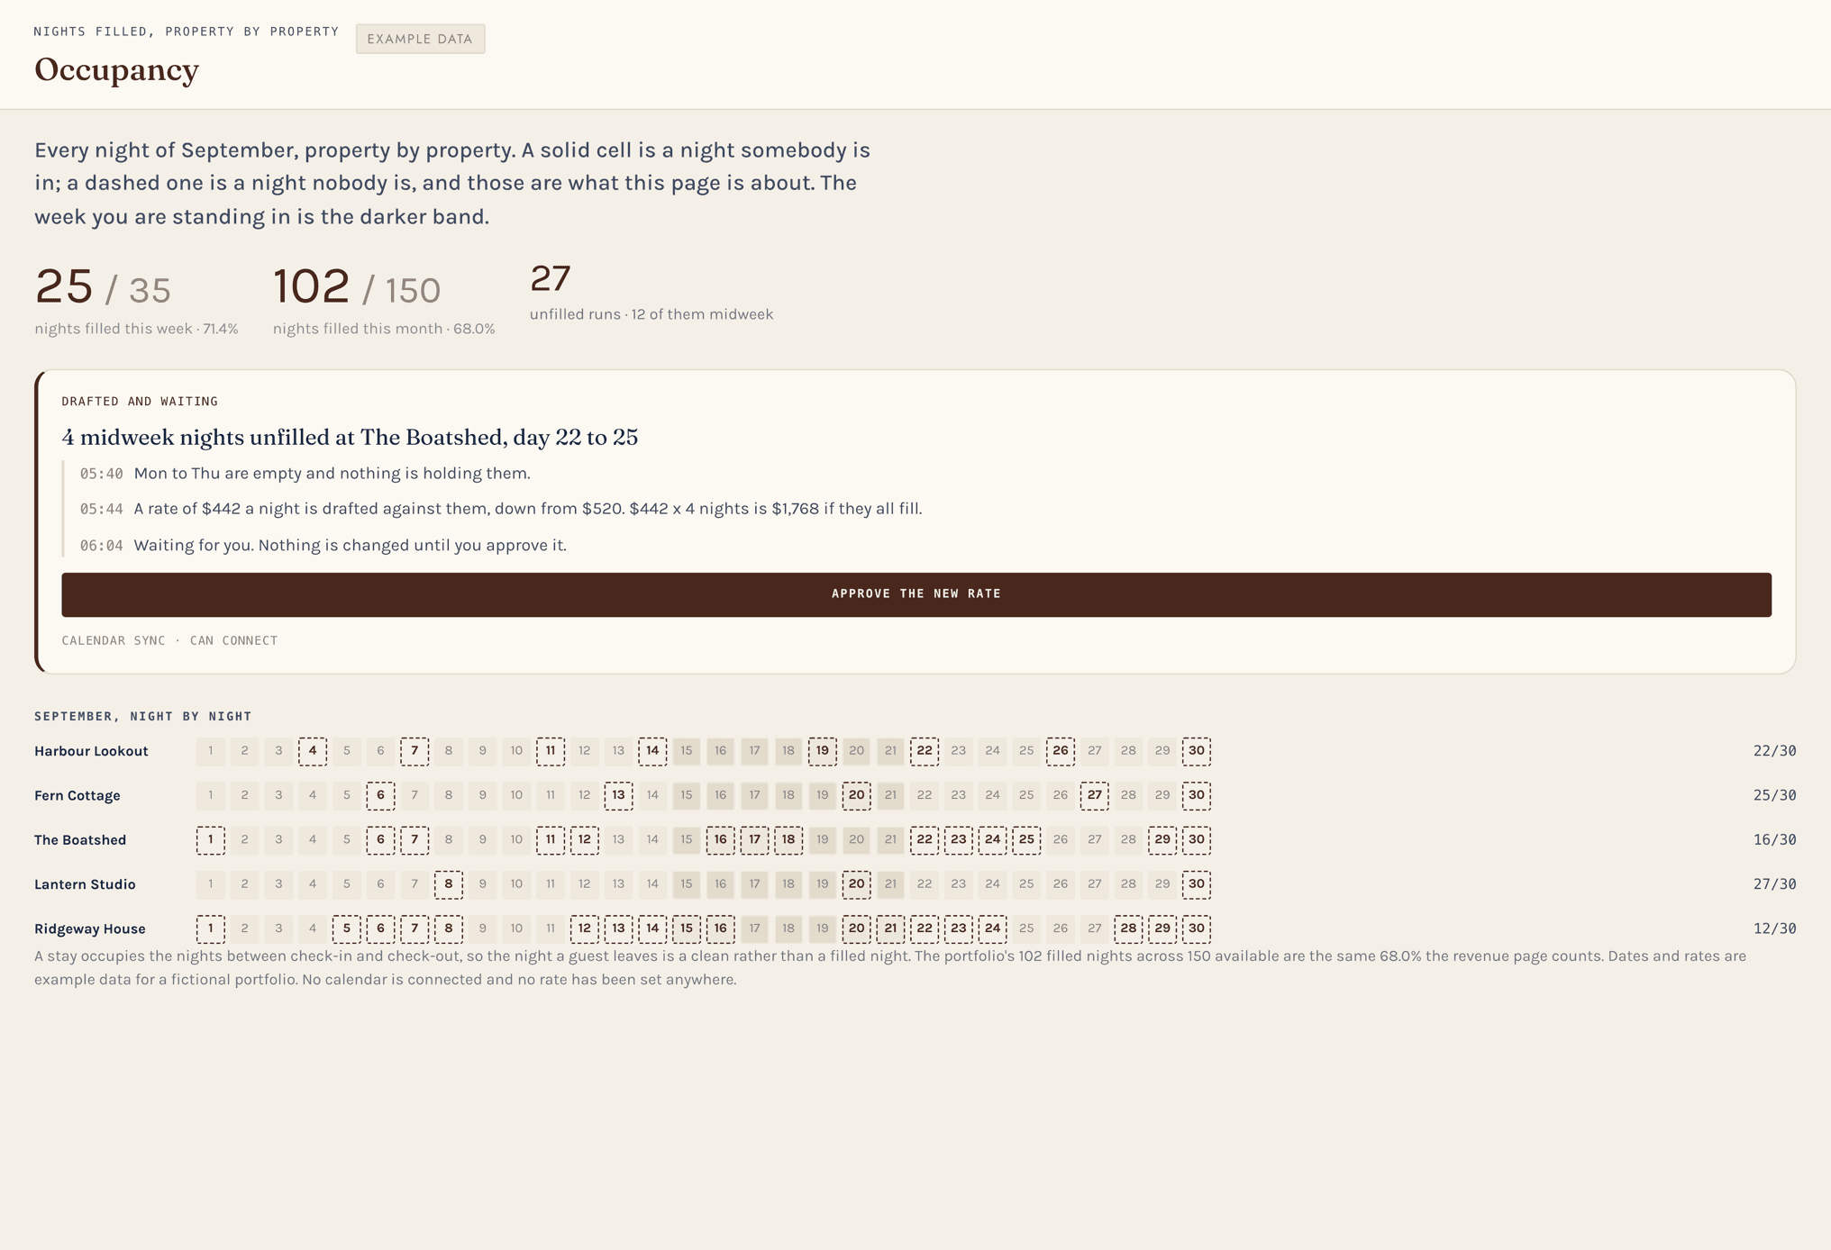Click the Boatshed midweek nights headline
The image size is (1831, 1250).
pyautogui.click(x=350, y=437)
